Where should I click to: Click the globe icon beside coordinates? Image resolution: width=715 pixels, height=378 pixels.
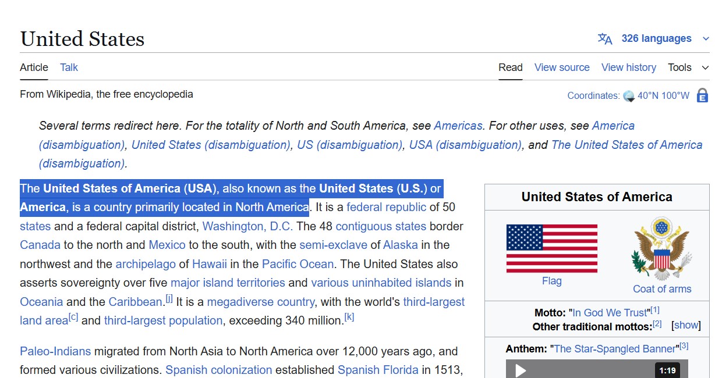[x=629, y=96]
